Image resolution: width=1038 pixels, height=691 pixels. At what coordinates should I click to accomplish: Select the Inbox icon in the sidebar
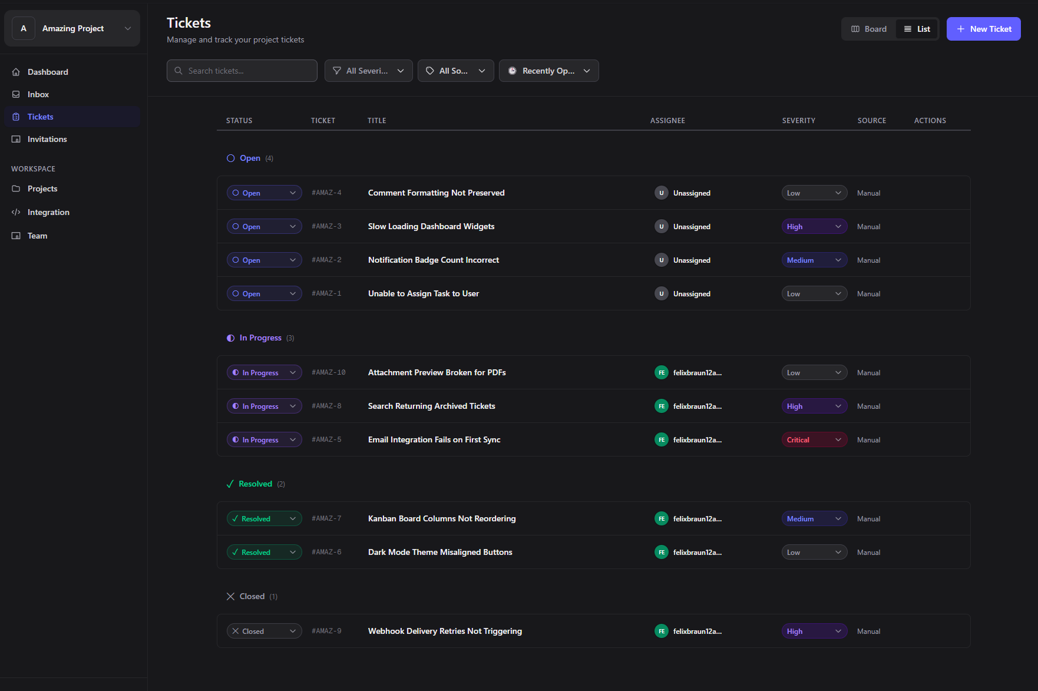point(16,94)
